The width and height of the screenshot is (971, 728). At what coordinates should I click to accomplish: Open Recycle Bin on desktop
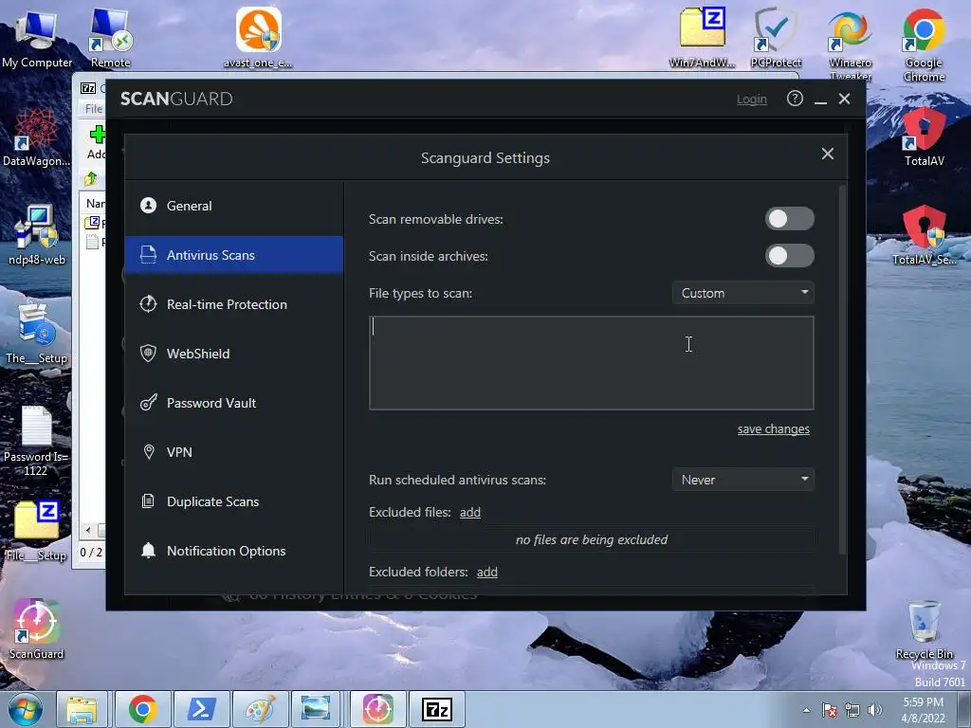click(924, 629)
